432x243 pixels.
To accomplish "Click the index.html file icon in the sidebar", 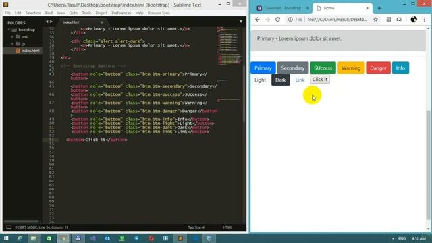I will (18, 51).
